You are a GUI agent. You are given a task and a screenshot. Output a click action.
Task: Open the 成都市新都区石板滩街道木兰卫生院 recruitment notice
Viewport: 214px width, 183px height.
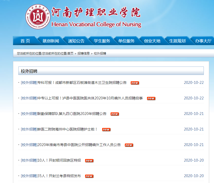coord(82,83)
